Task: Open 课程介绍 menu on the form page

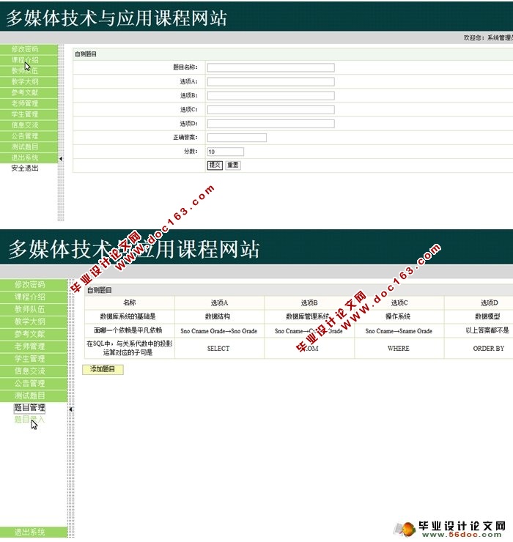Action: tap(29, 60)
